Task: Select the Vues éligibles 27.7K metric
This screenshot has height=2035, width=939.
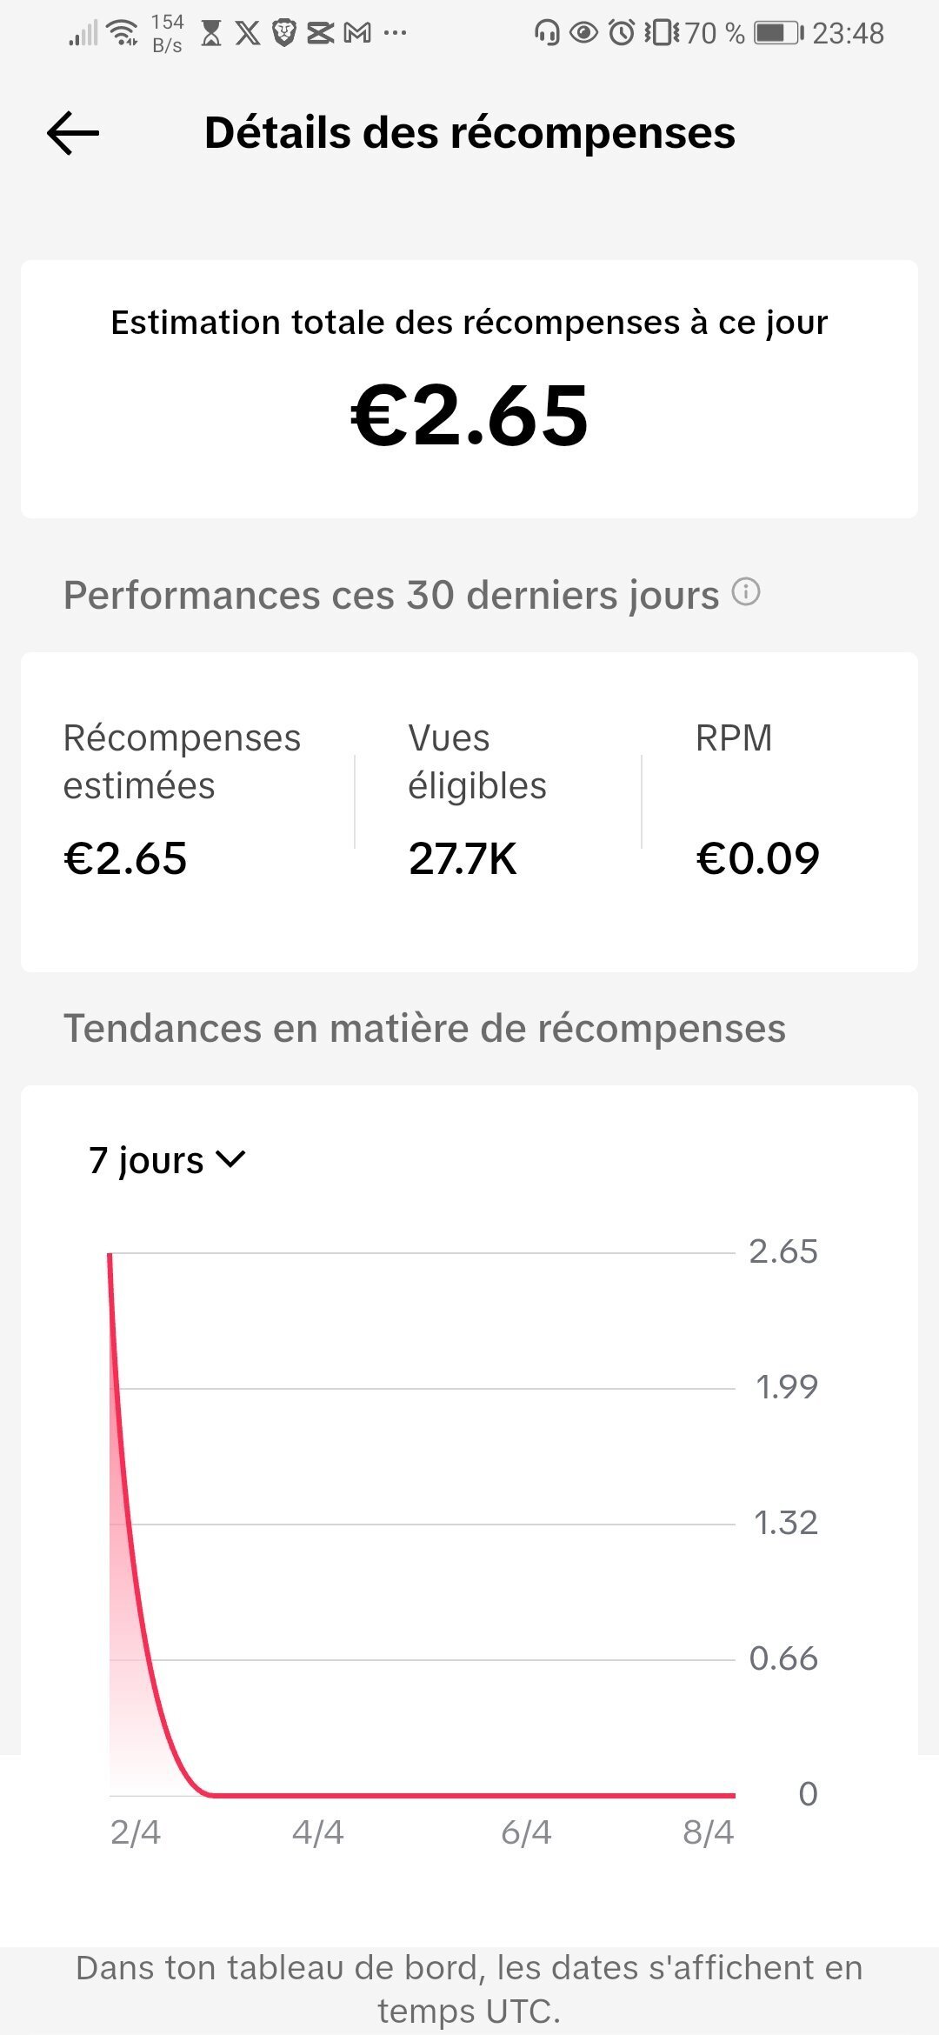Action: tap(478, 799)
